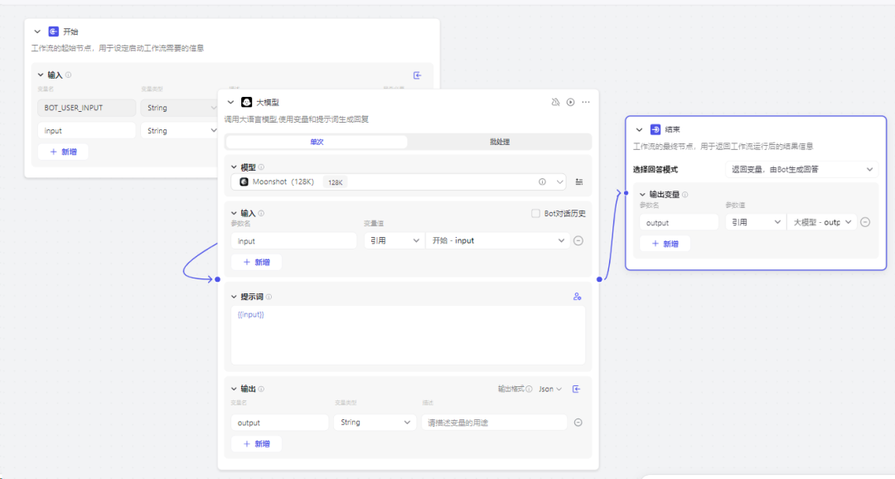Open the String type dropdown for output variable

(375, 423)
